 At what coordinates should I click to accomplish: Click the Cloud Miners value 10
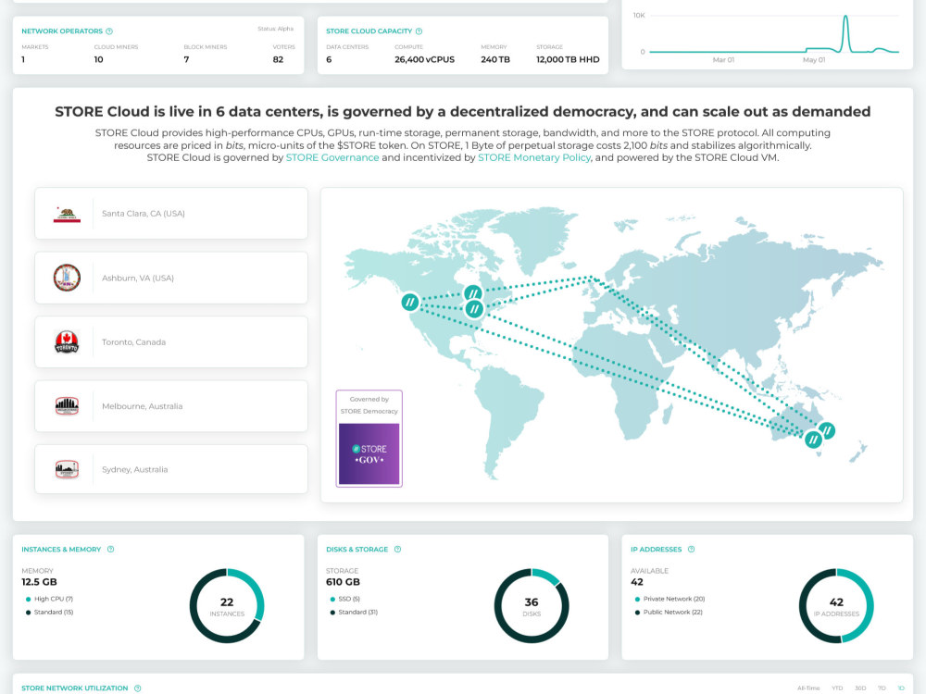pyautogui.click(x=99, y=59)
